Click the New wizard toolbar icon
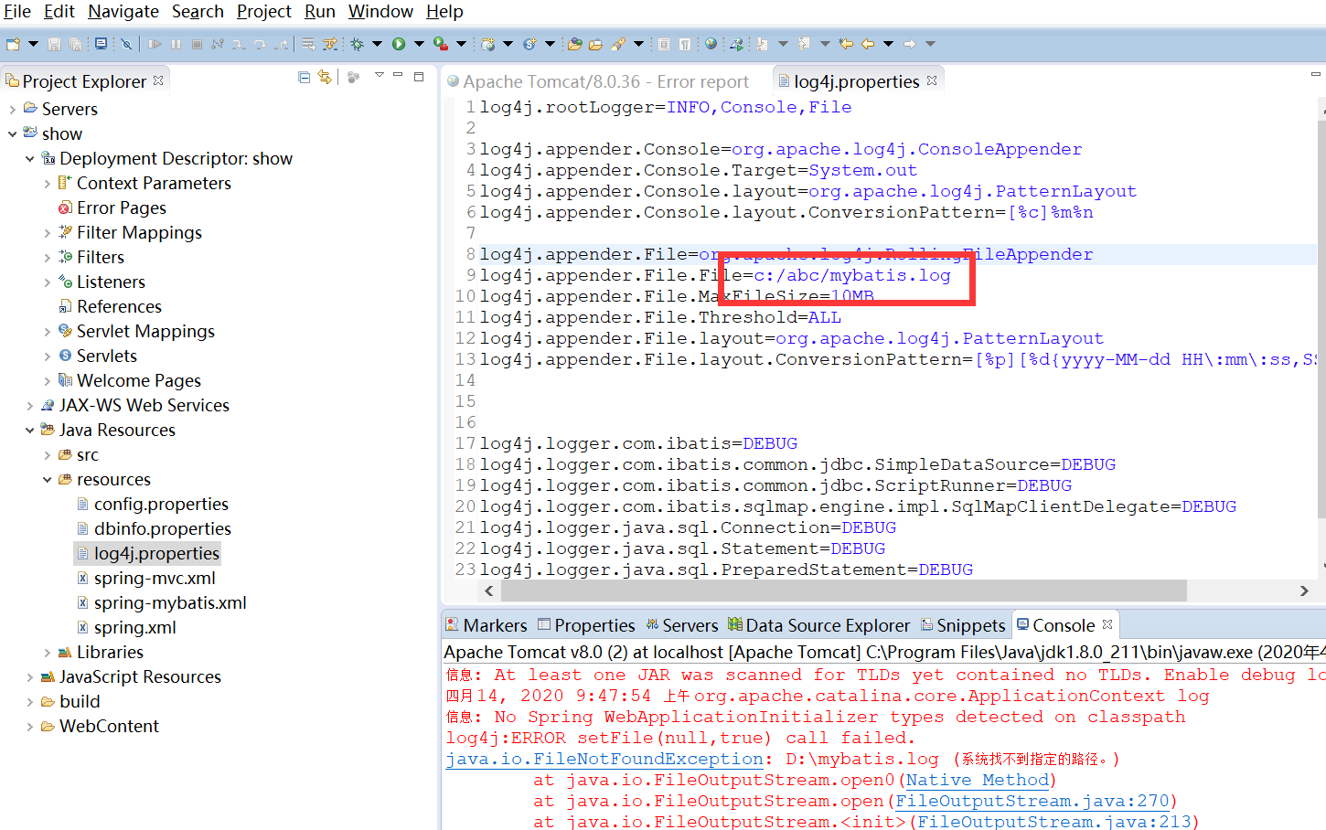 (x=13, y=44)
